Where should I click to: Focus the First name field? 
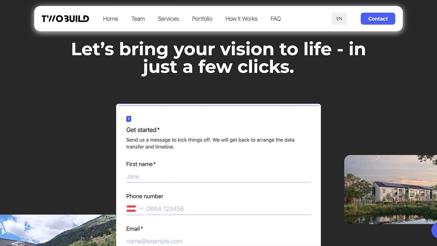tap(218, 177)
